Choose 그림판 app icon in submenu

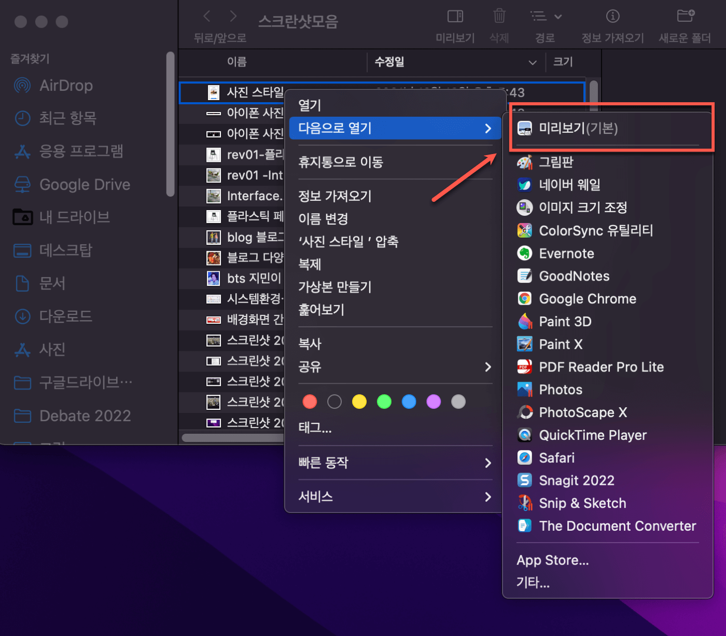click(x=525, y=162)
